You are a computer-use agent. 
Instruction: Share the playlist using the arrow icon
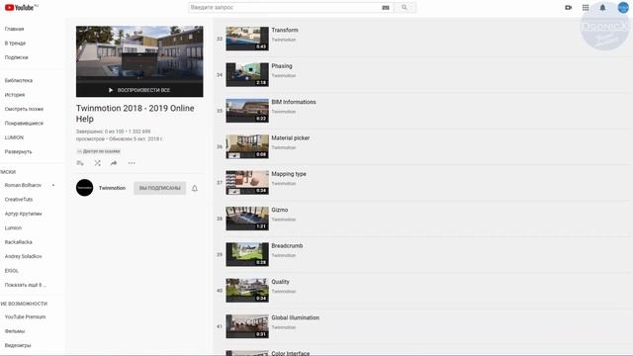114,163
